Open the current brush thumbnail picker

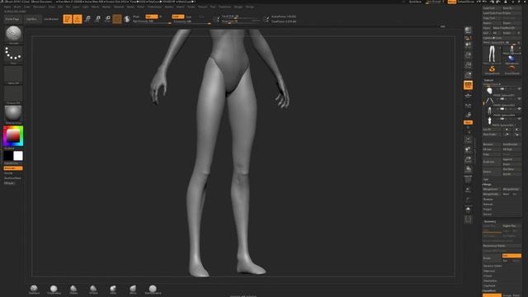pos(13,35)
